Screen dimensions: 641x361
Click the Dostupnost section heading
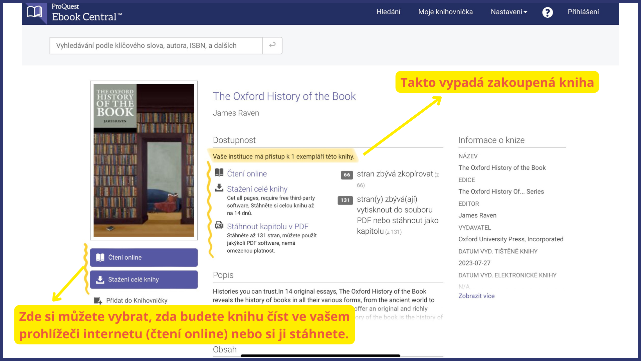234,140
